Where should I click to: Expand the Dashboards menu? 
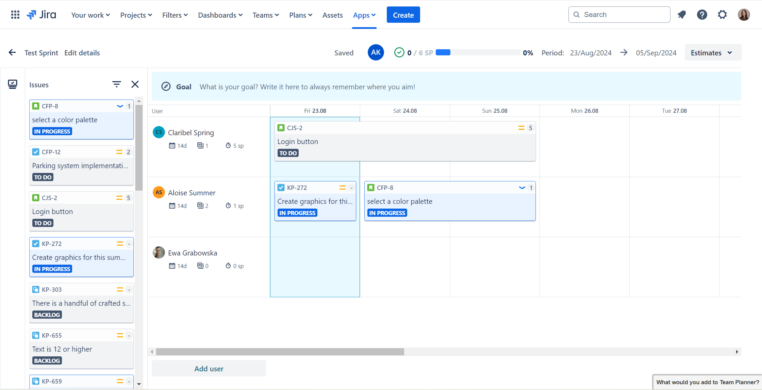[220, 15]
